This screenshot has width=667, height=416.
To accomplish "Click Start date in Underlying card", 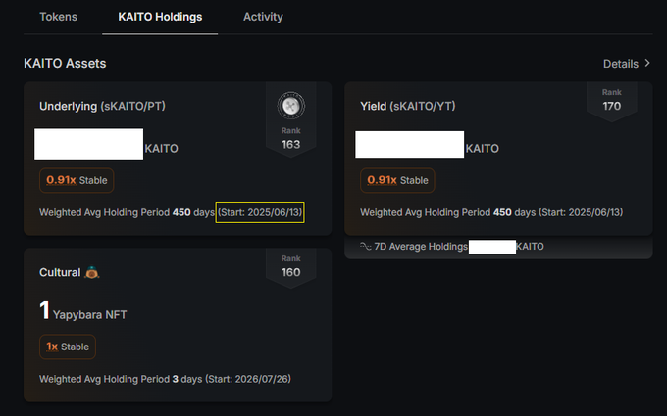I will [260, 212].
